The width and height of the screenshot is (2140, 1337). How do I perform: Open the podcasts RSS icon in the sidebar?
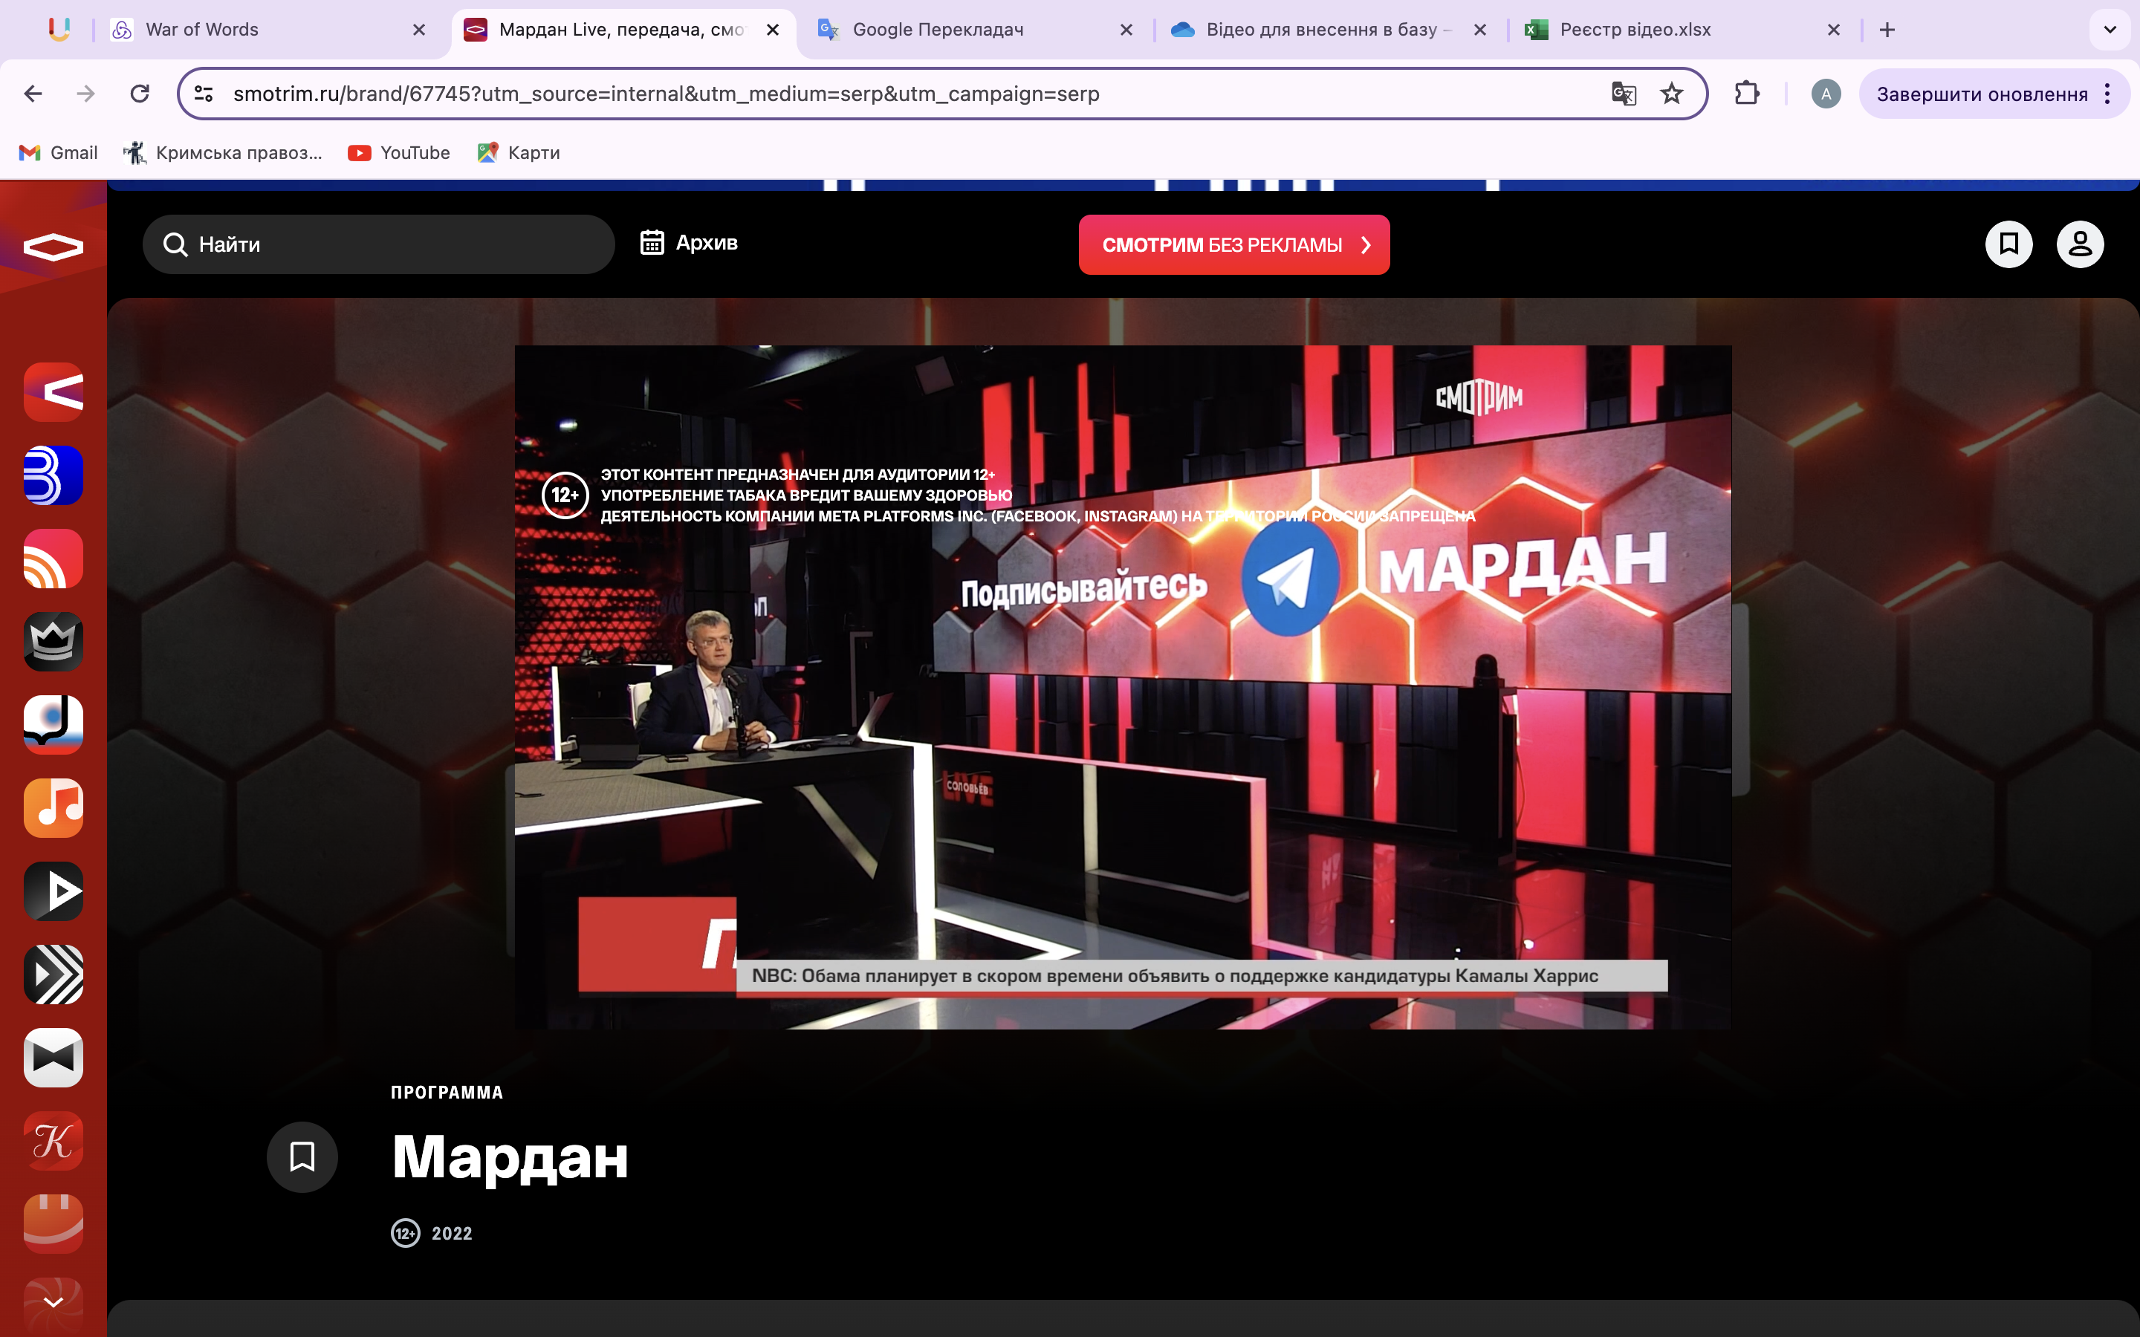[53, 559]
